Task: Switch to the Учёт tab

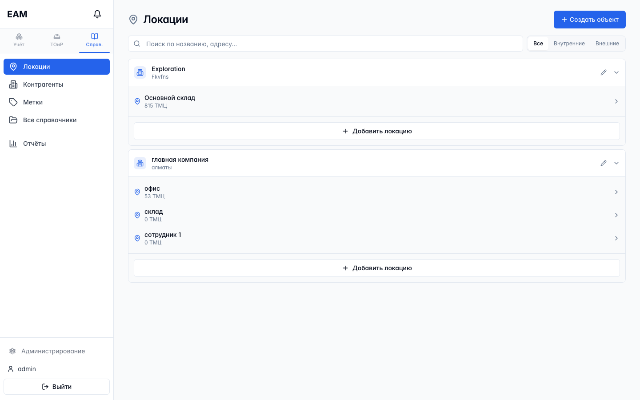Action: tap(19, 40)
